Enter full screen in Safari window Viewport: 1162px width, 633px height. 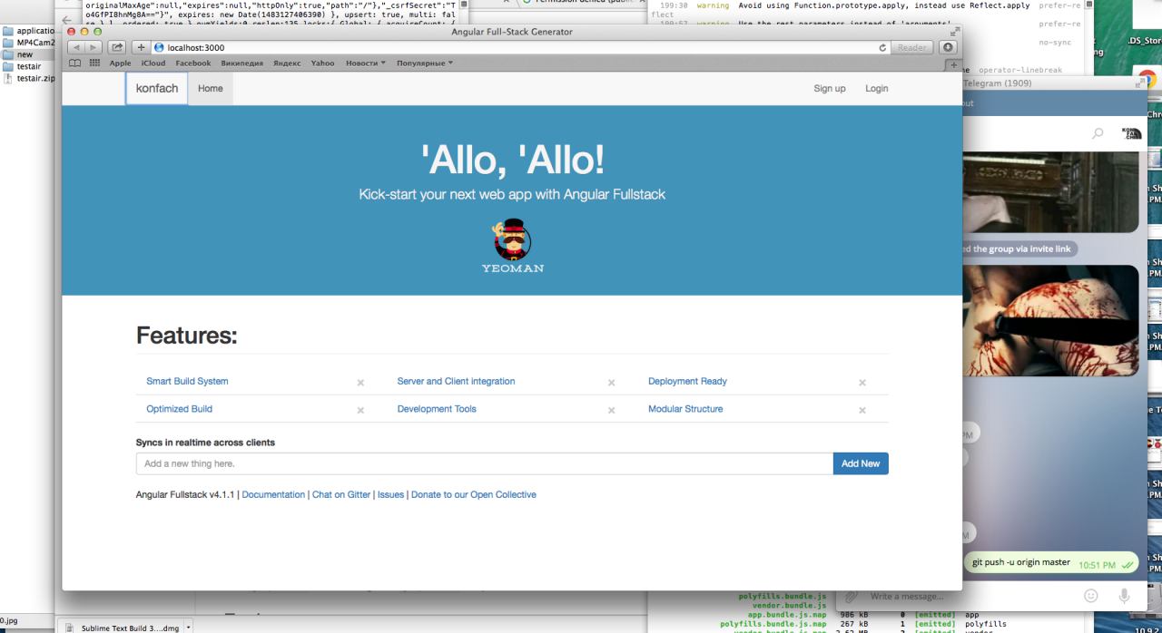[x=954, y=32]
